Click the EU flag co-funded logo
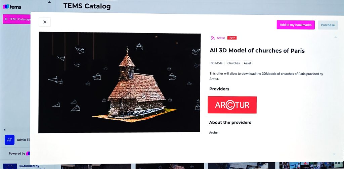This screenshot has width=344, height=169. [9, 166]
